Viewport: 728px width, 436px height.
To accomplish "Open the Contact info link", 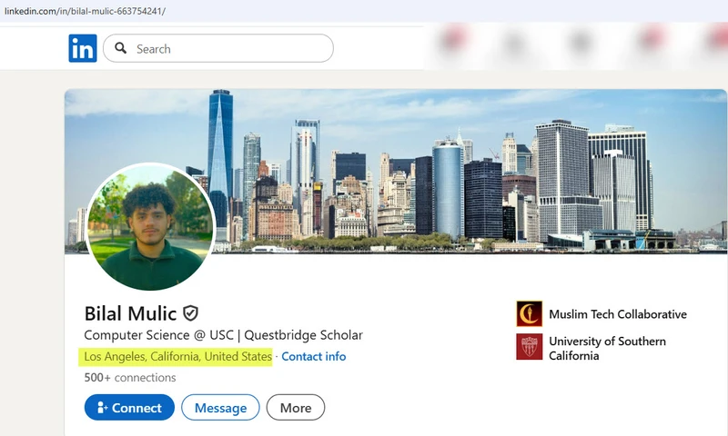I will pos(313,357).
